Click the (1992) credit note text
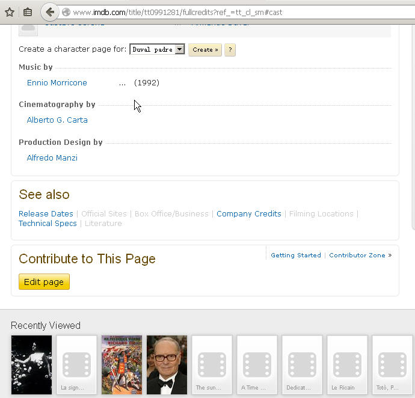 (147, 82)
